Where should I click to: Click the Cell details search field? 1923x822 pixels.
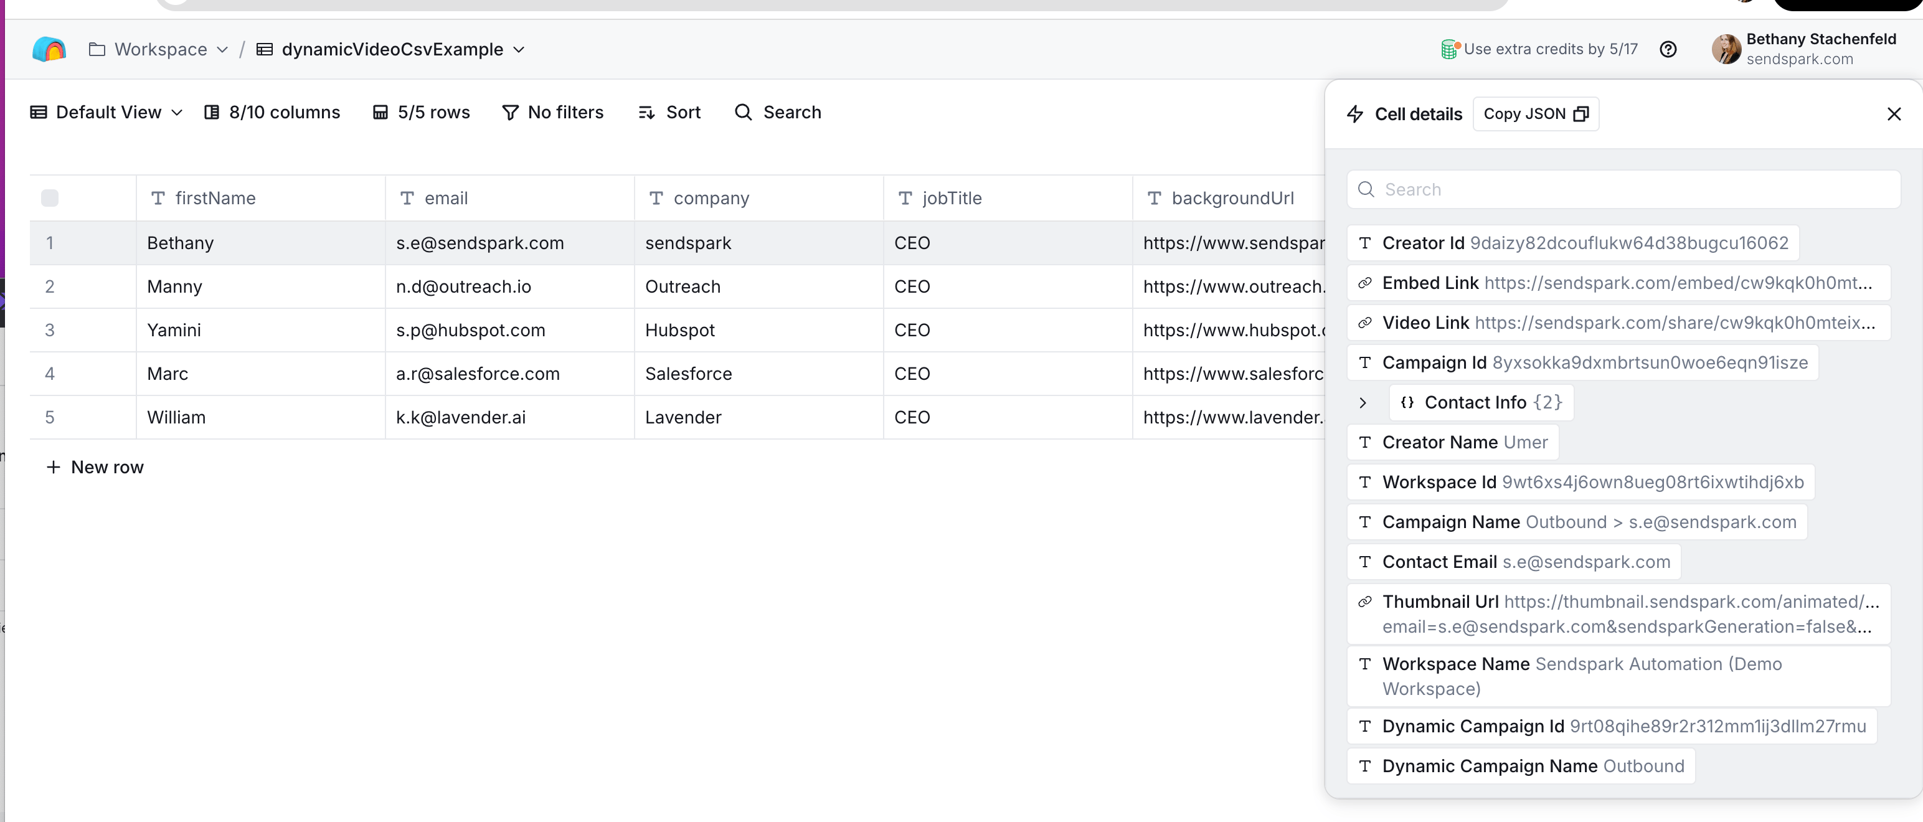click(x=1623, y=190)
